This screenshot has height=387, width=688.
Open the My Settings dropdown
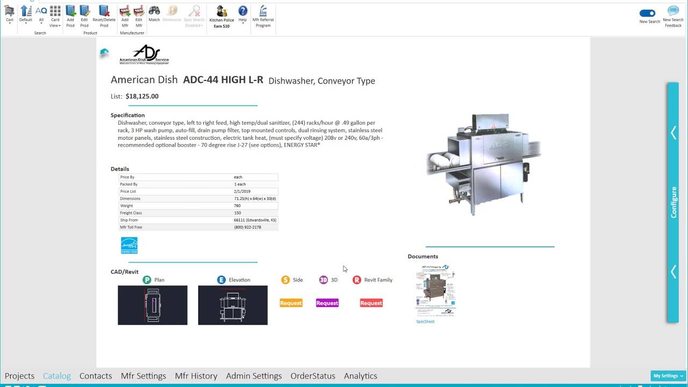pyautogui.click(x=668, y=376)
